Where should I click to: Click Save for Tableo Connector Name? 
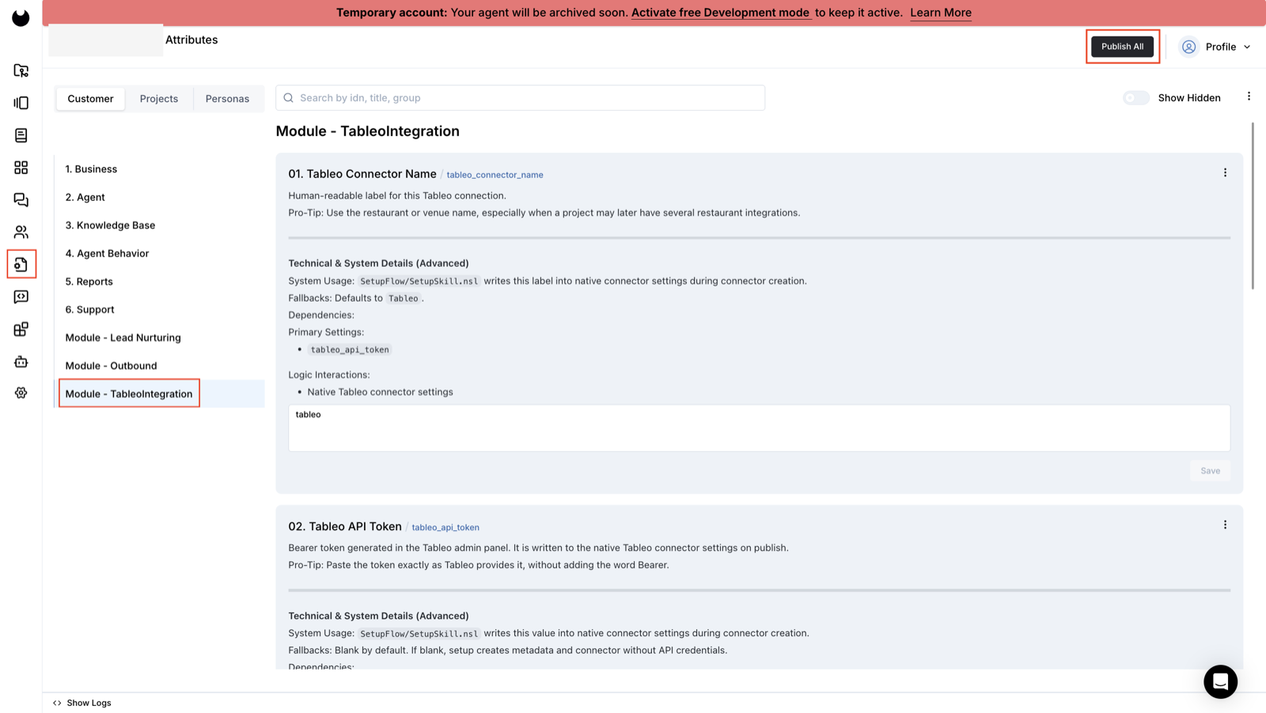point(1210,471)
